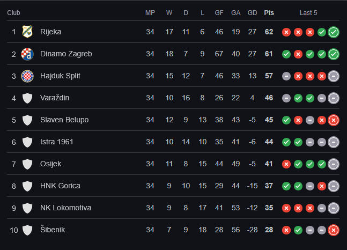Click the Last 5 column header
347x250 pixels.
tap(308, 12)
